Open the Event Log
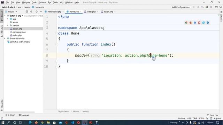The height and width of the screenshot is (125, 223). click(213, 115)
